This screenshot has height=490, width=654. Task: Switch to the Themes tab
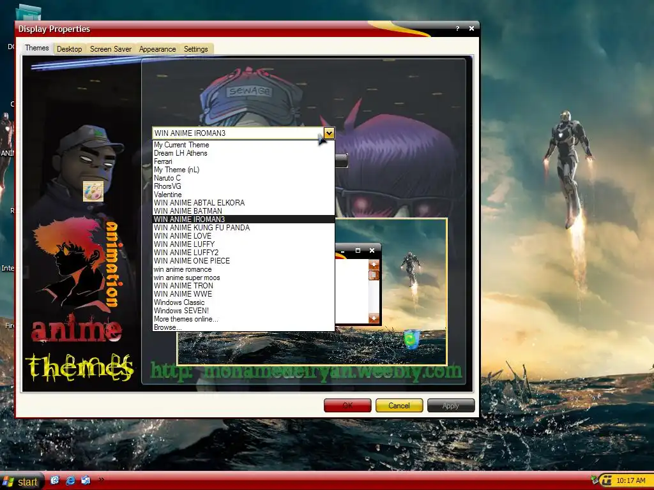(x=36, y=48)
